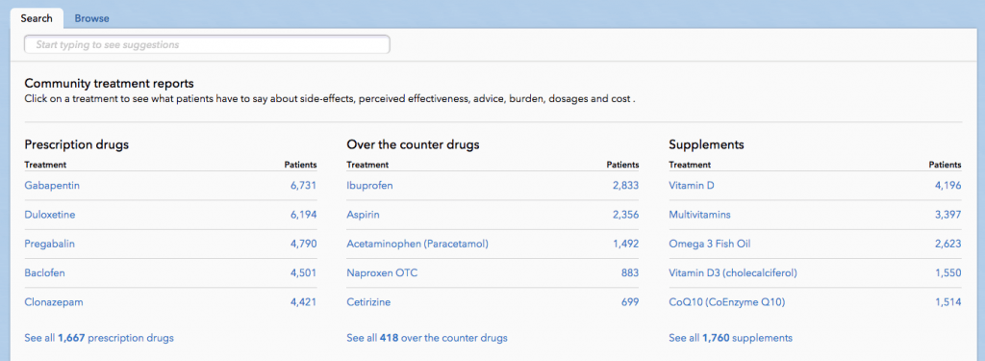Click CoQ10 patient count 1,514

(x=948, y=302)
